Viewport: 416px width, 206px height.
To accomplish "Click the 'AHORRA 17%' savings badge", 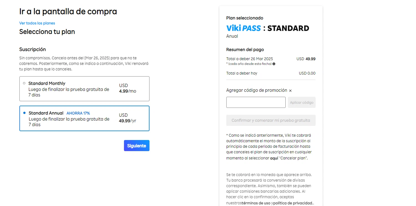I will (78, 113).
